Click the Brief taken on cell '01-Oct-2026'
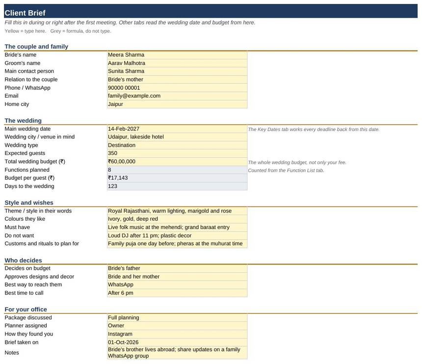 177,342
